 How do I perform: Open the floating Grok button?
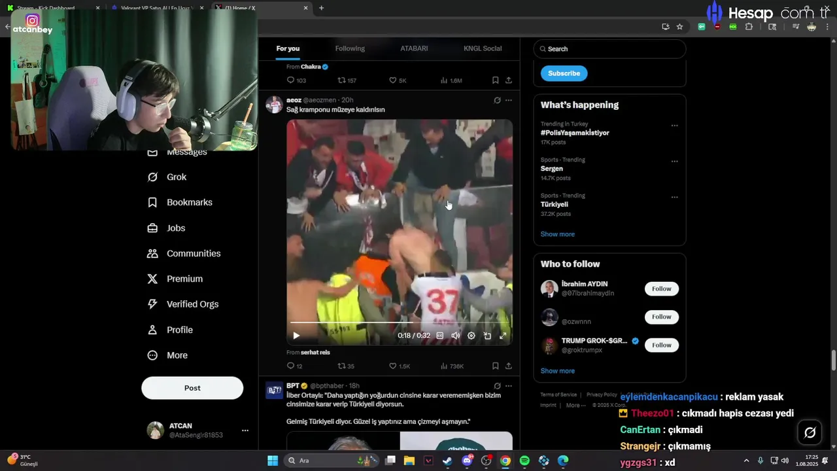tap(810, 432)
